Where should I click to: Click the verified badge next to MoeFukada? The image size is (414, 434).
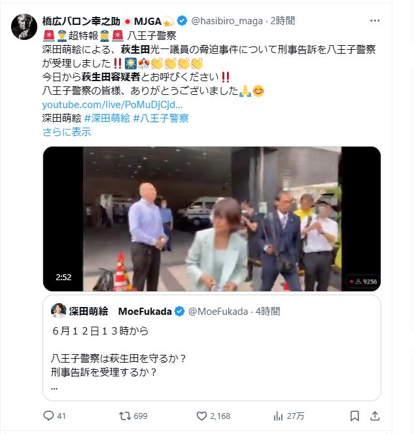point(179,312)
